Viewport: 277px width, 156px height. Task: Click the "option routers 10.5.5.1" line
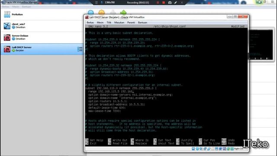tap(108, 101)
